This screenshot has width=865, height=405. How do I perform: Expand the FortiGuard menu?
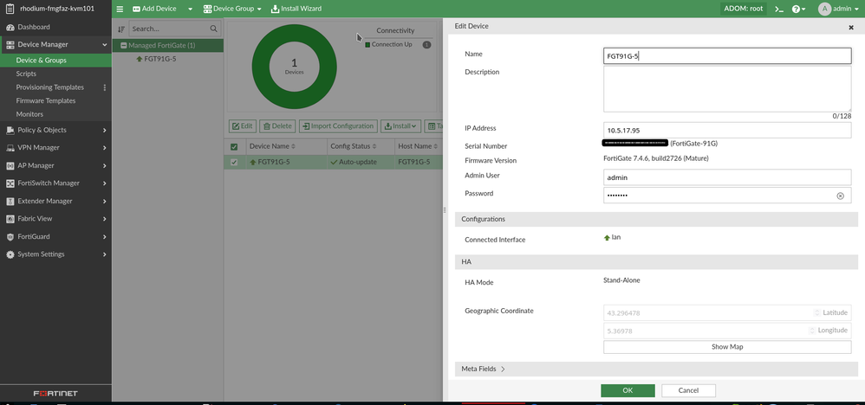105,236
